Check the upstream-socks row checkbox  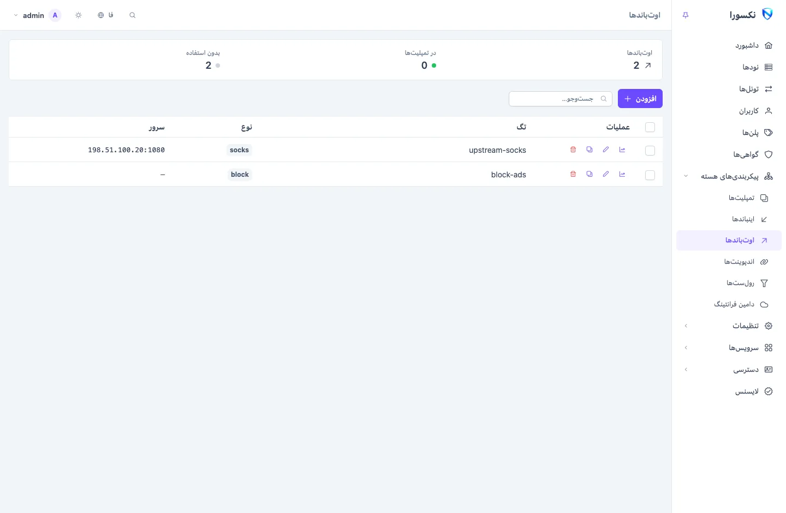tap(650, 151)
